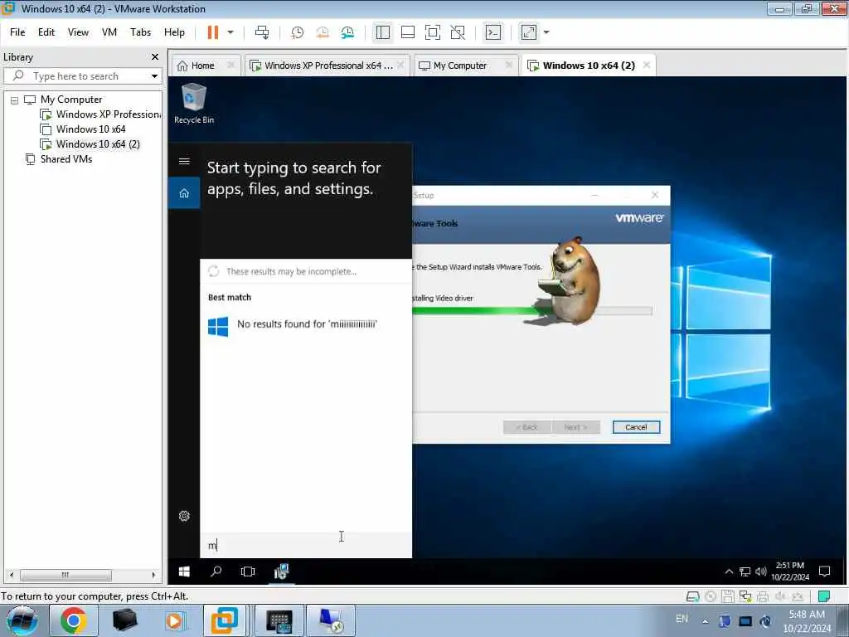The image size is (849, 637).
Task: Open the Tabs menu
Action: 140,32
